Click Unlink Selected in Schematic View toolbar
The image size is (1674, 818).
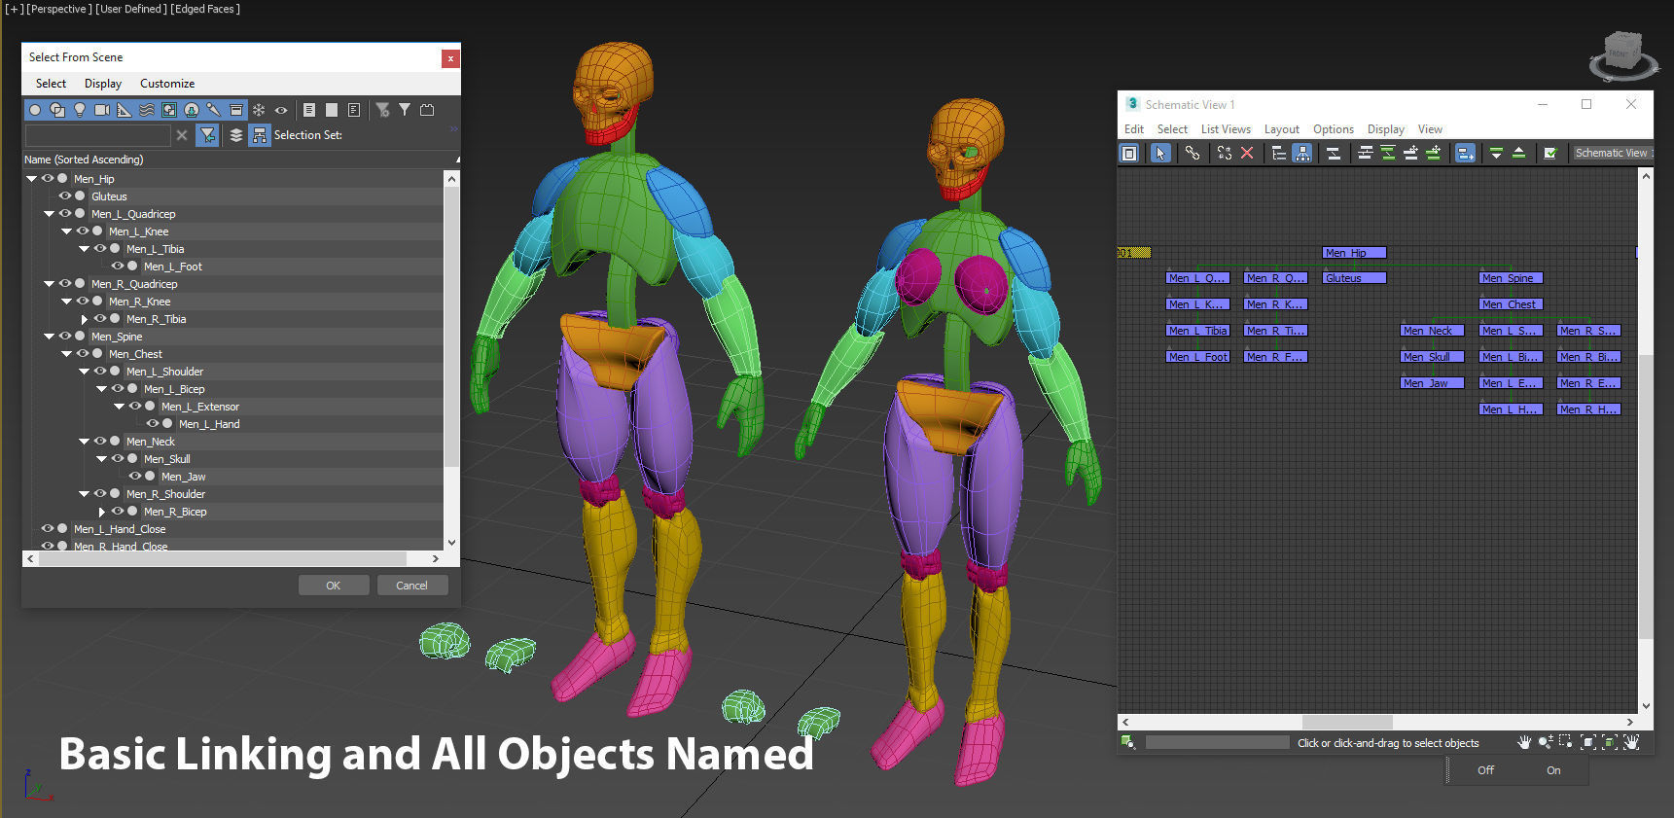(1225, 153)
